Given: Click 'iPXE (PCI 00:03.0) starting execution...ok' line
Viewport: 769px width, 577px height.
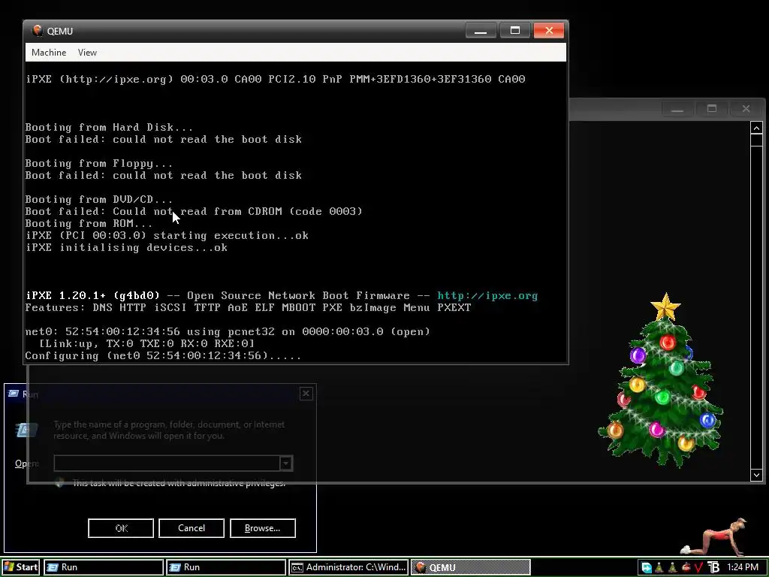Looking at the screenshot, I should [167, 235].
